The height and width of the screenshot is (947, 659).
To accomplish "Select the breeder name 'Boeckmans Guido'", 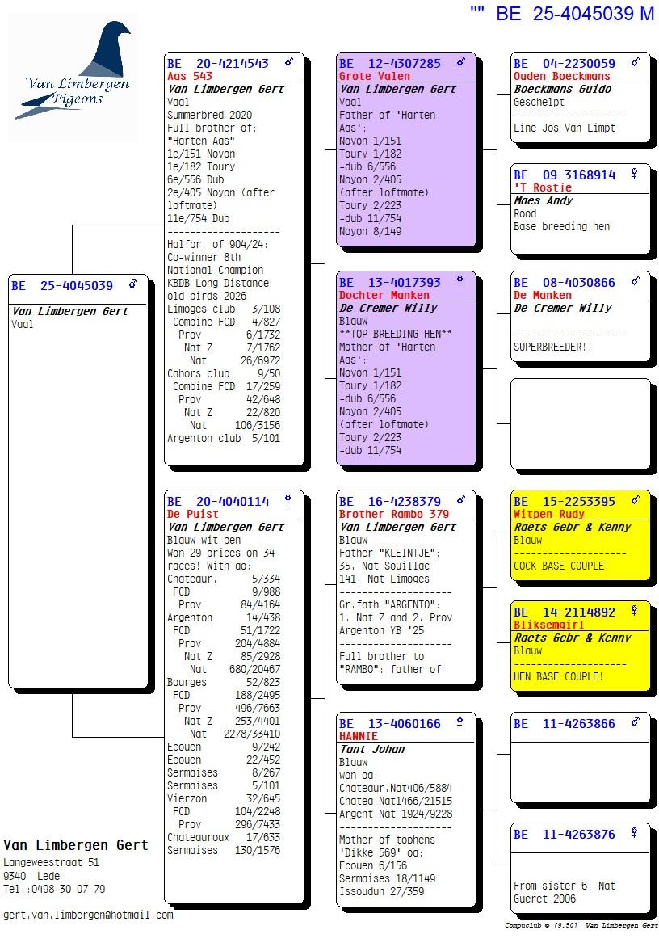I will 562,90.
